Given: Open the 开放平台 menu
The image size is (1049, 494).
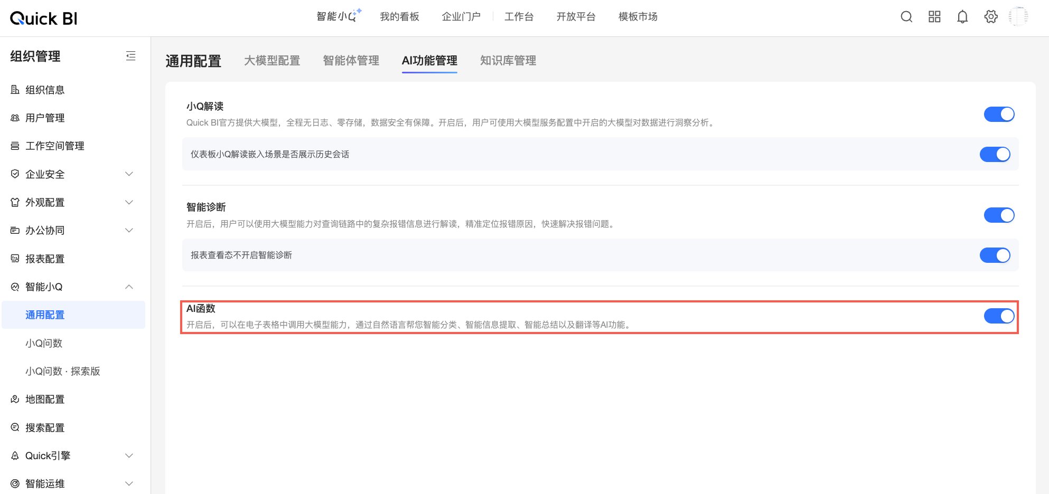Looking at the screenshot, I should [x=576, y=17].
